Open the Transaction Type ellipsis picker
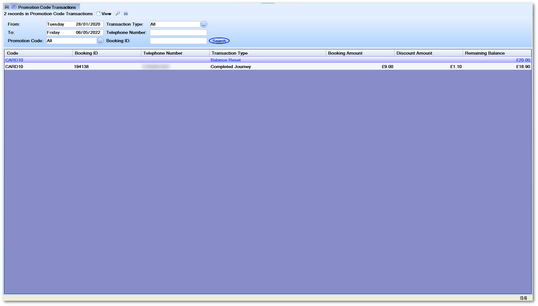538x306 pixels. tap(204, 25)
